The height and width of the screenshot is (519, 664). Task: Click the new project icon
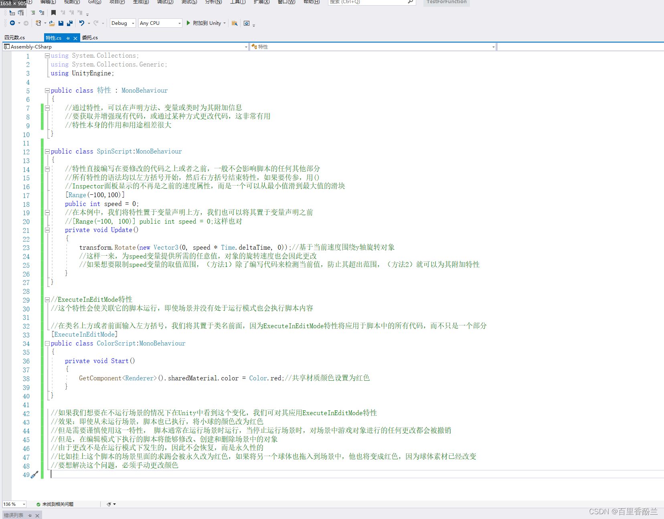tap(38, 23)
